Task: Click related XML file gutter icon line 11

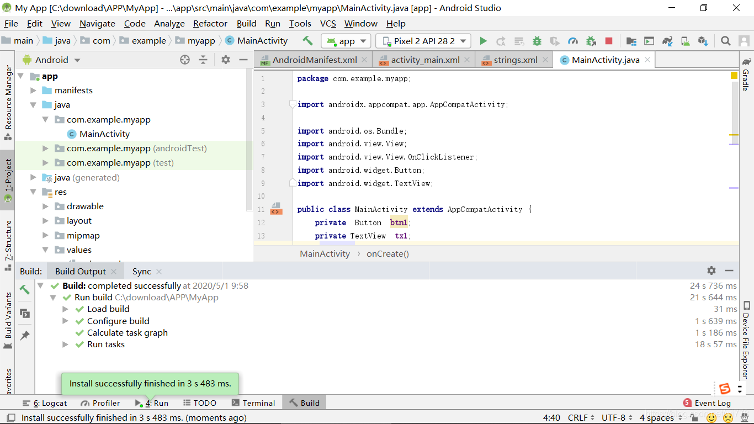Action: tap(276, 209)
